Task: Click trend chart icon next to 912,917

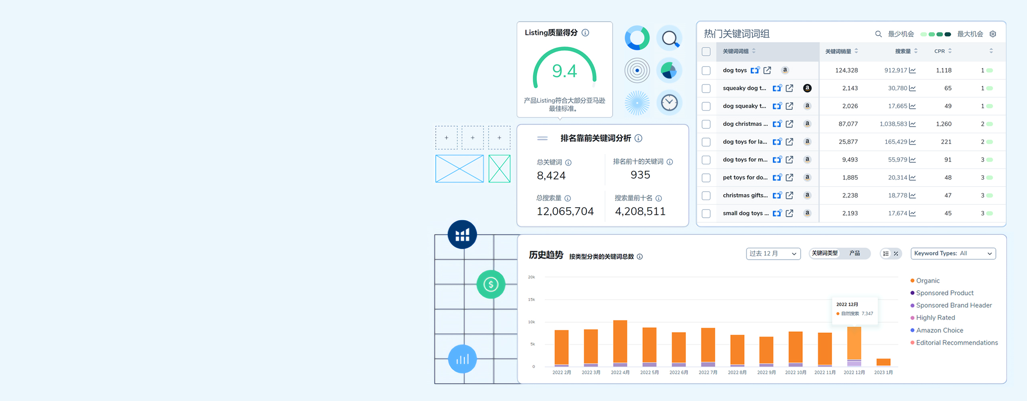Action: point(913,71)
